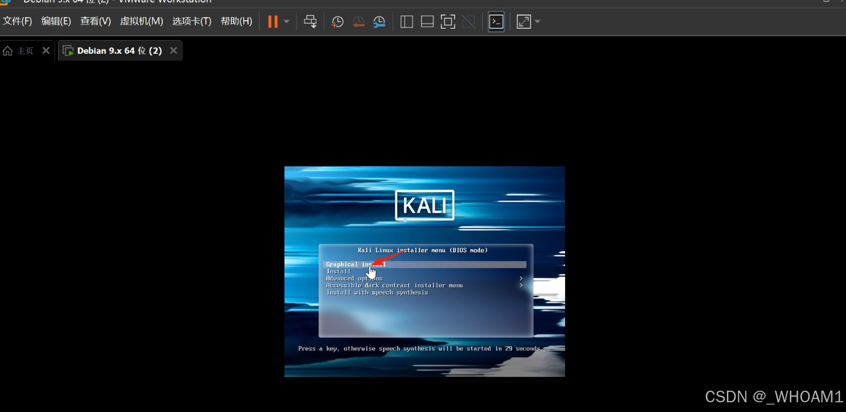Image resolution: width=846 pixels, height=412 pixels.
Task: Take a snapshot of this virtual machine
Action: coord(337,22)
